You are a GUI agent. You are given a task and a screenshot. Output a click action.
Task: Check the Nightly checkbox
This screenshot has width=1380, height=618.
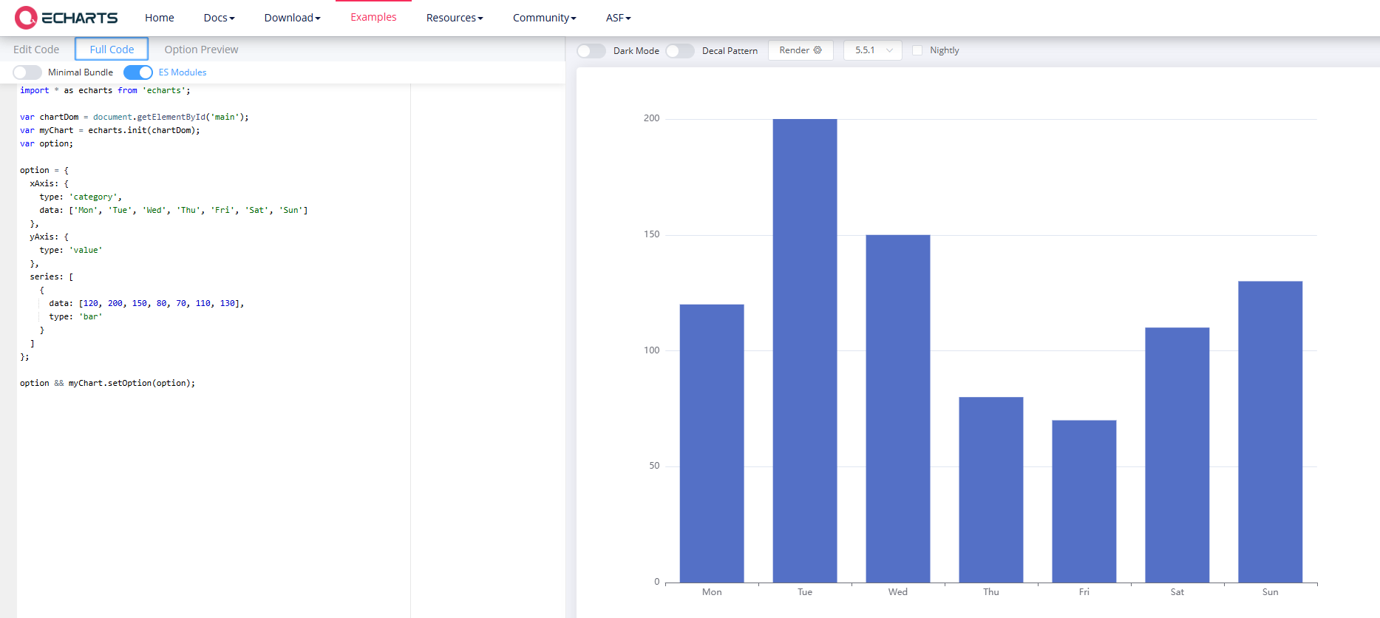click(x=917, y=50)
